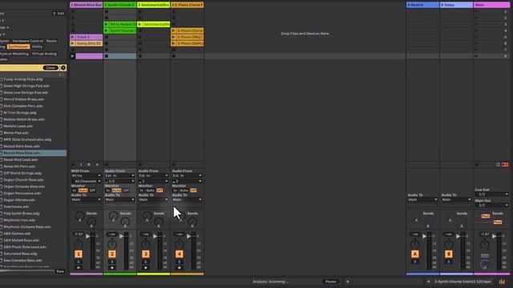This screenshot has height=288, width=513.
Task: Open track 1 MIDI From All Ins dropdown
Action: (x=86, y=176)
